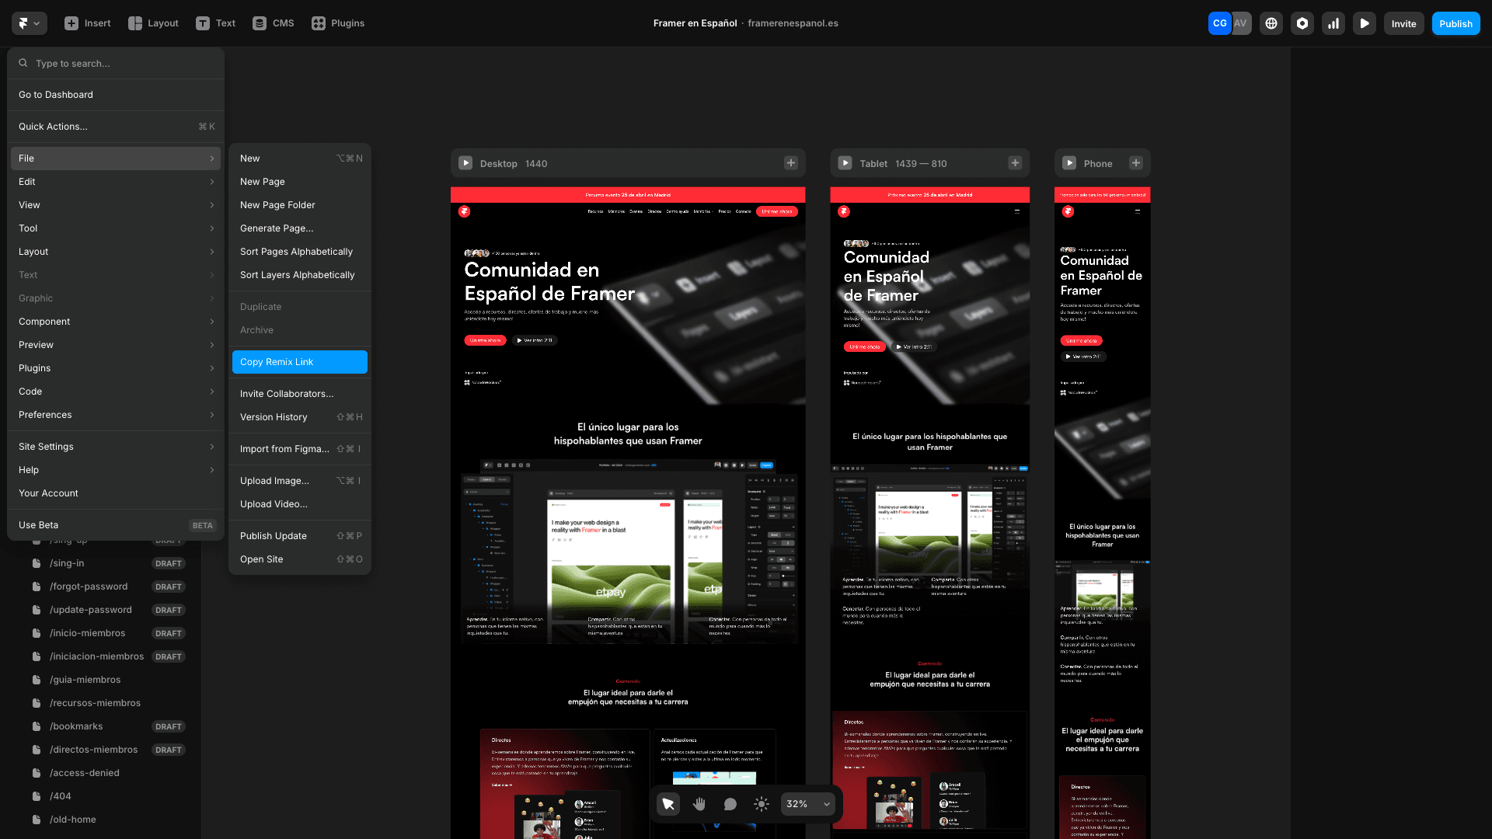The width and height of the screenshot is (1492, 839).
Task: Open the /forgot-password page
Action: tap(109, 587)
